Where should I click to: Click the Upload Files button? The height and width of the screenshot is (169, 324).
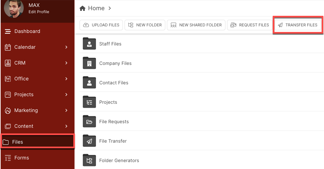pos(101,25)
